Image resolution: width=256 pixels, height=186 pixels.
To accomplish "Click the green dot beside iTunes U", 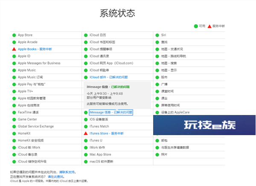I will (x=86, y=141).
